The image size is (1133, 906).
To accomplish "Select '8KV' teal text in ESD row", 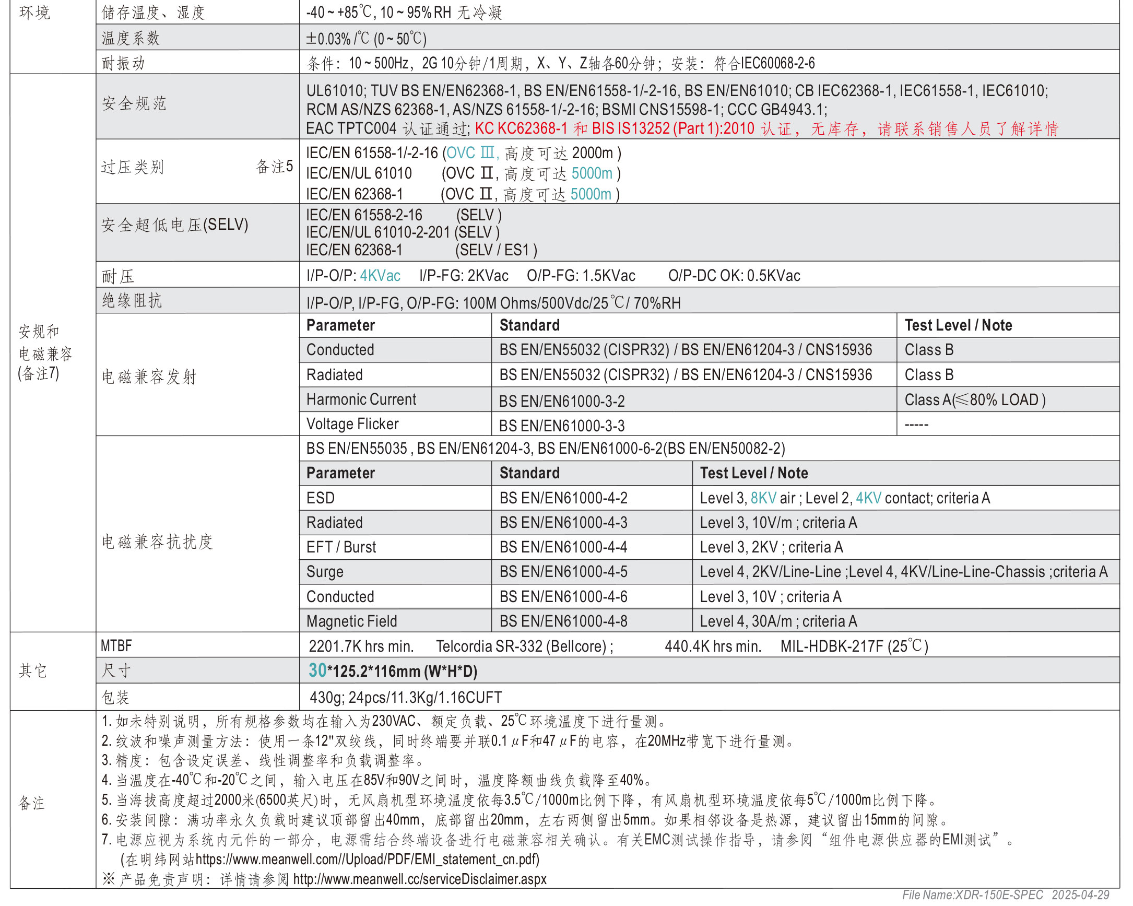I will coord(763,498).
